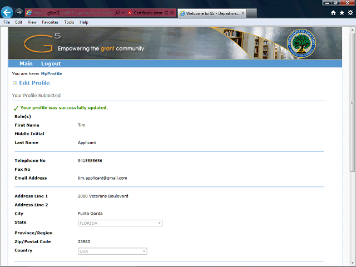The image size is (356, 267).
Task: Click the browser Forward arrow button
Action: click(x=19, y=12)
